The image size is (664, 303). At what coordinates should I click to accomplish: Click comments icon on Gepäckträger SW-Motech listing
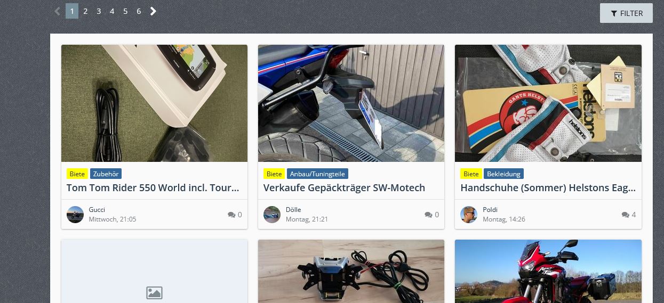tap(428, 215)
